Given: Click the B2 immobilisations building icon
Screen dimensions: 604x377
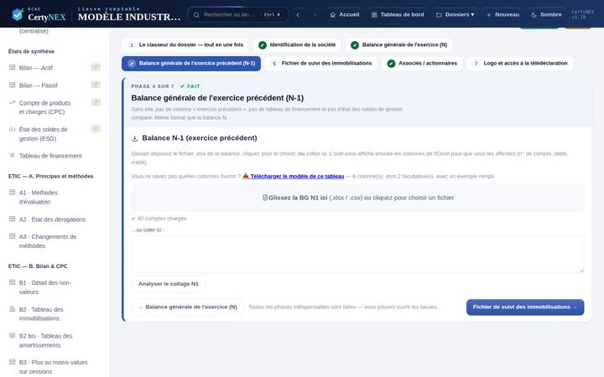Looking at the screenshot, I should 13,309.
